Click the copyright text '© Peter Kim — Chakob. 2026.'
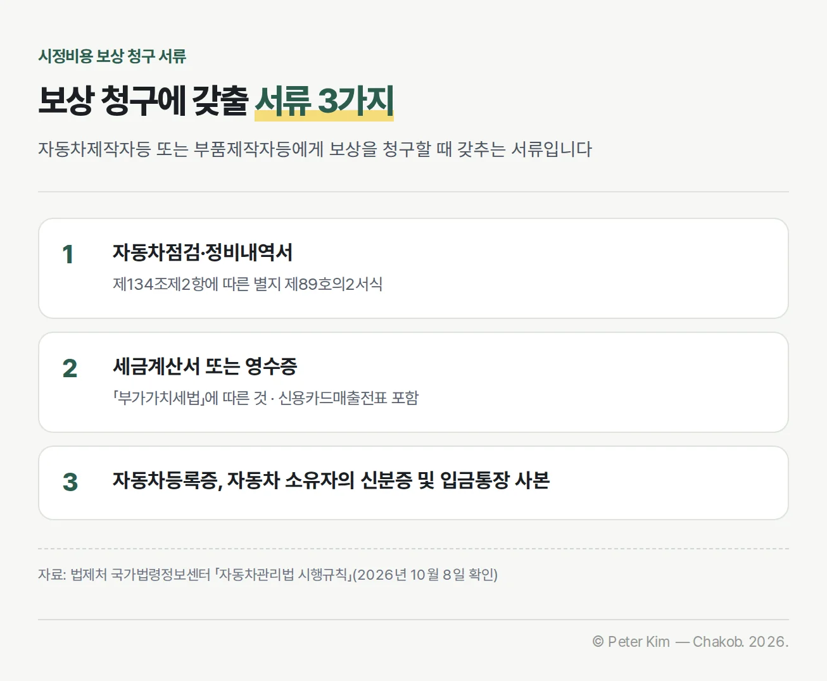The image size is (827, 681). 690,642
